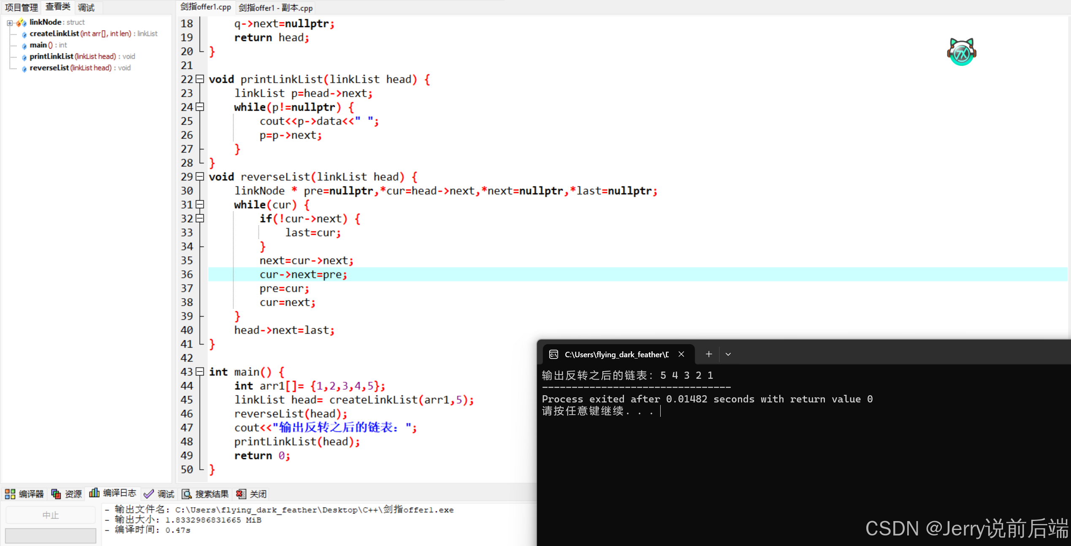The height and width of the screenshot is (546, 1071).
Task: Switch to the 查看类 panel tab
Action: [58, 7]
